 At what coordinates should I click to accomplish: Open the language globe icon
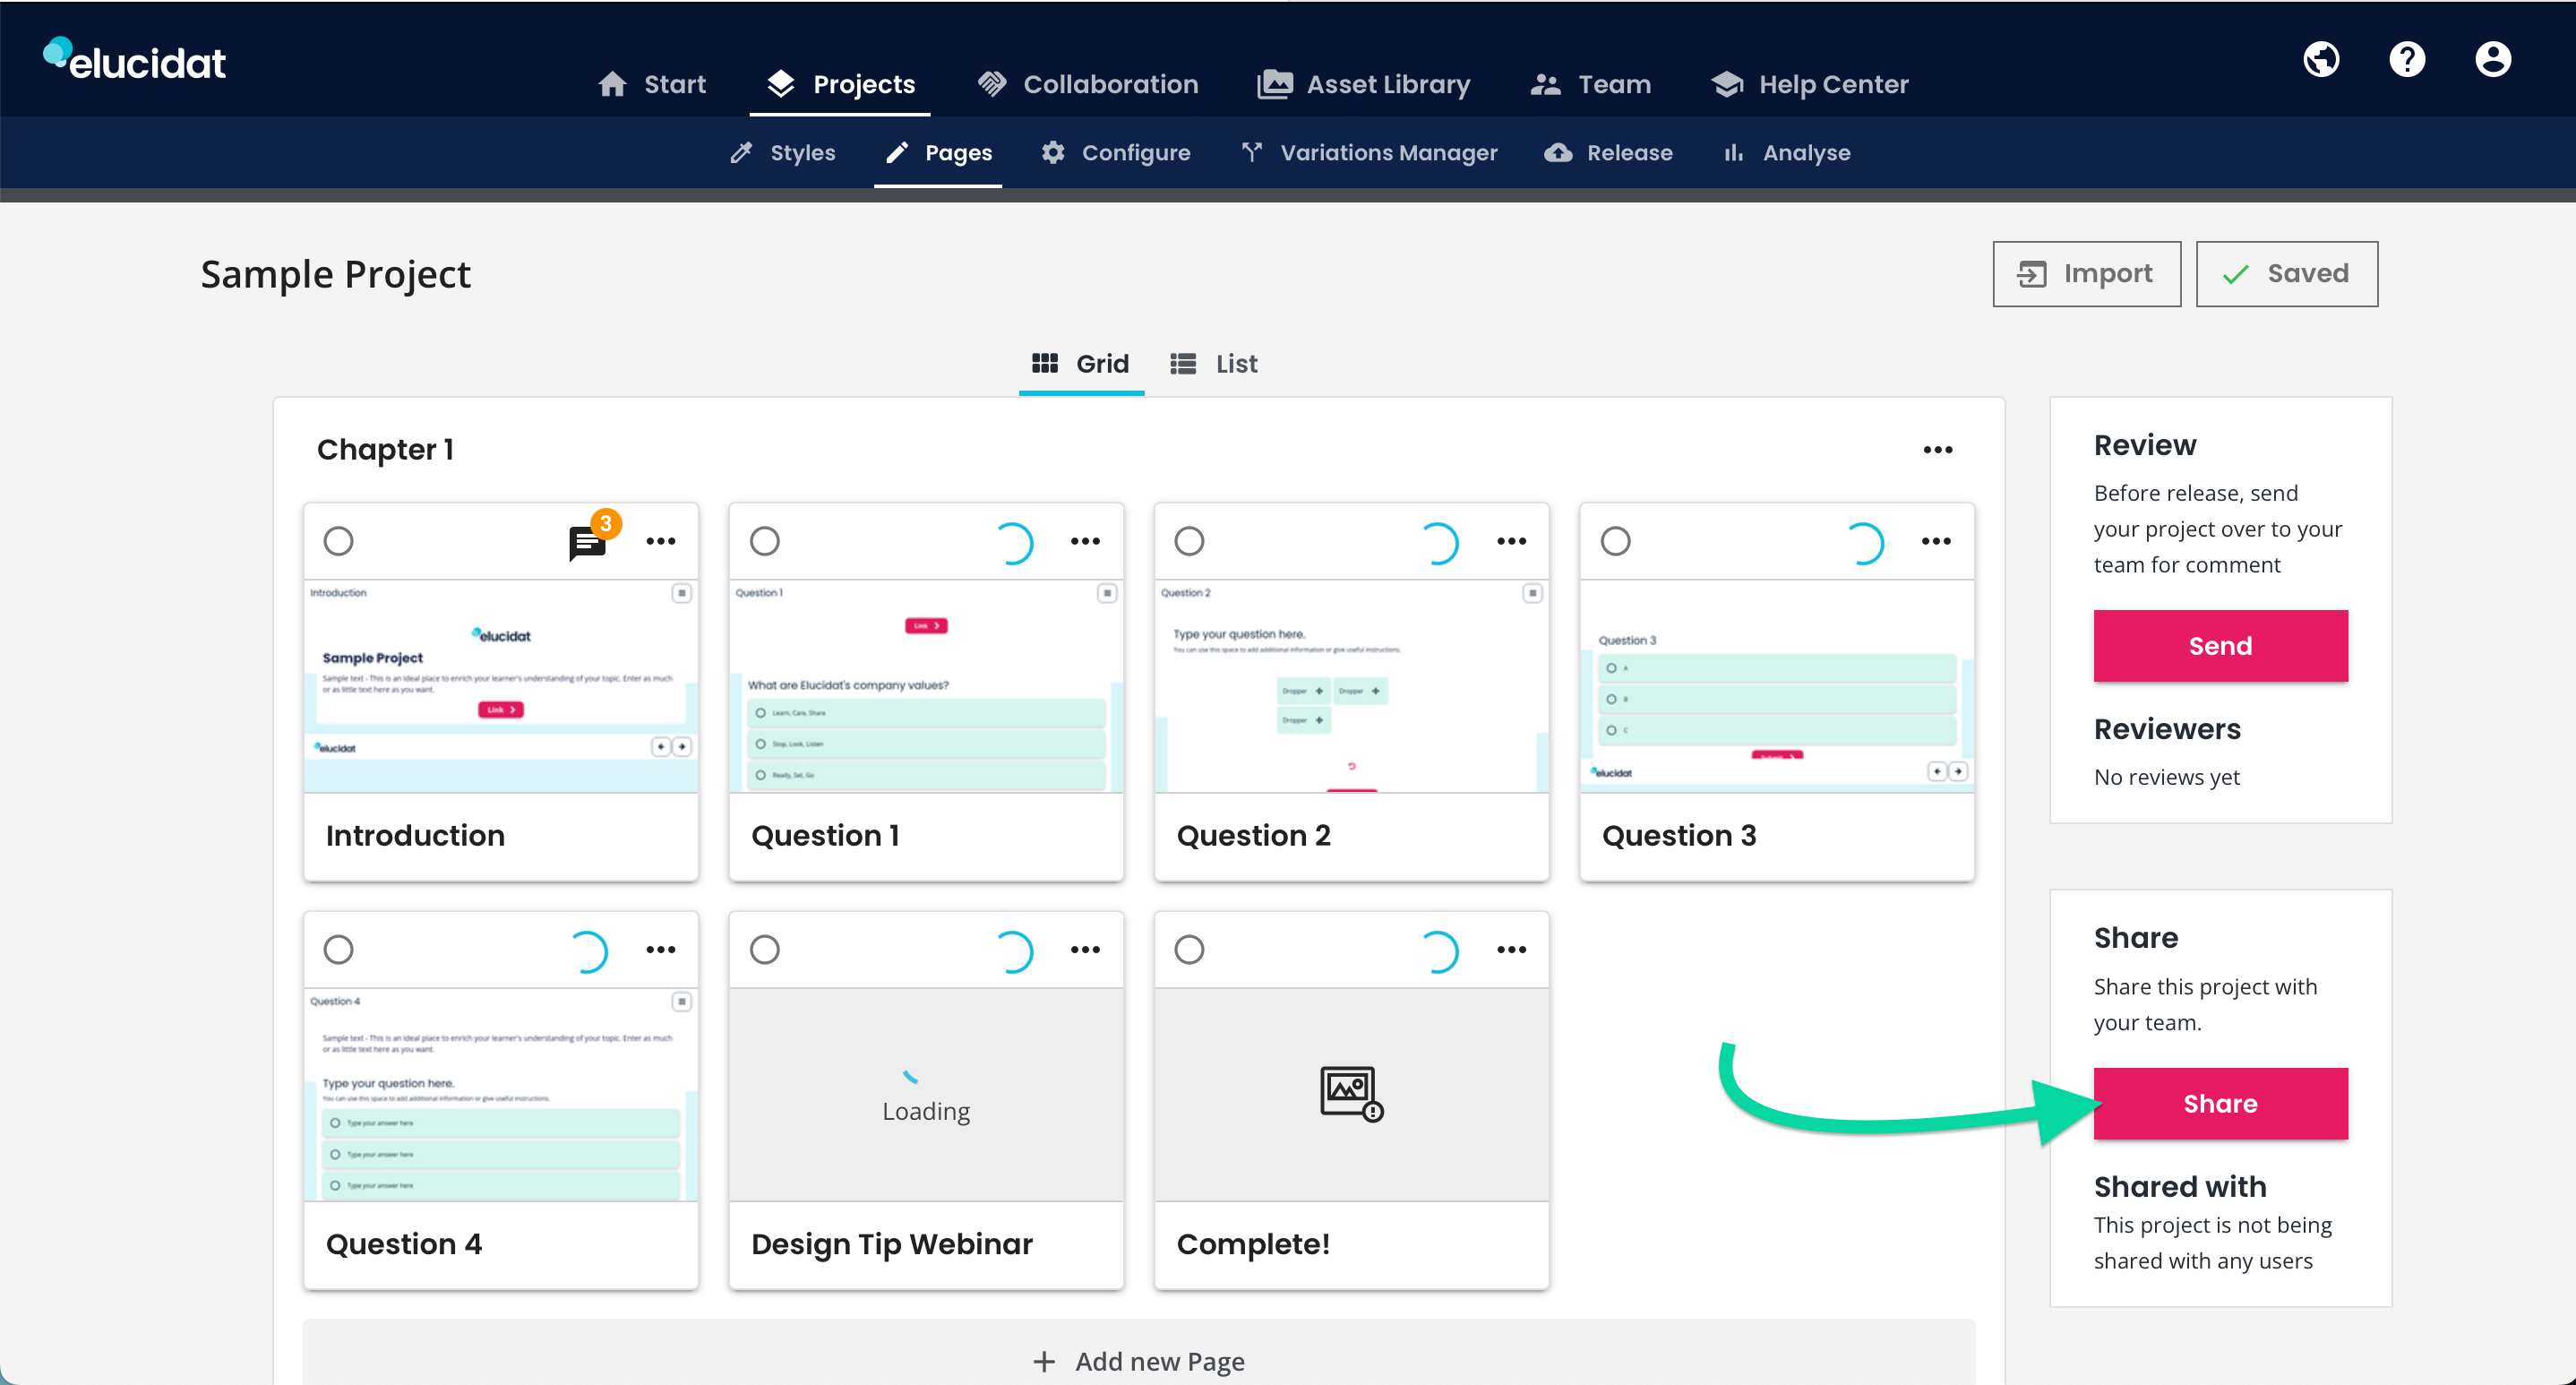[2321, 59]
